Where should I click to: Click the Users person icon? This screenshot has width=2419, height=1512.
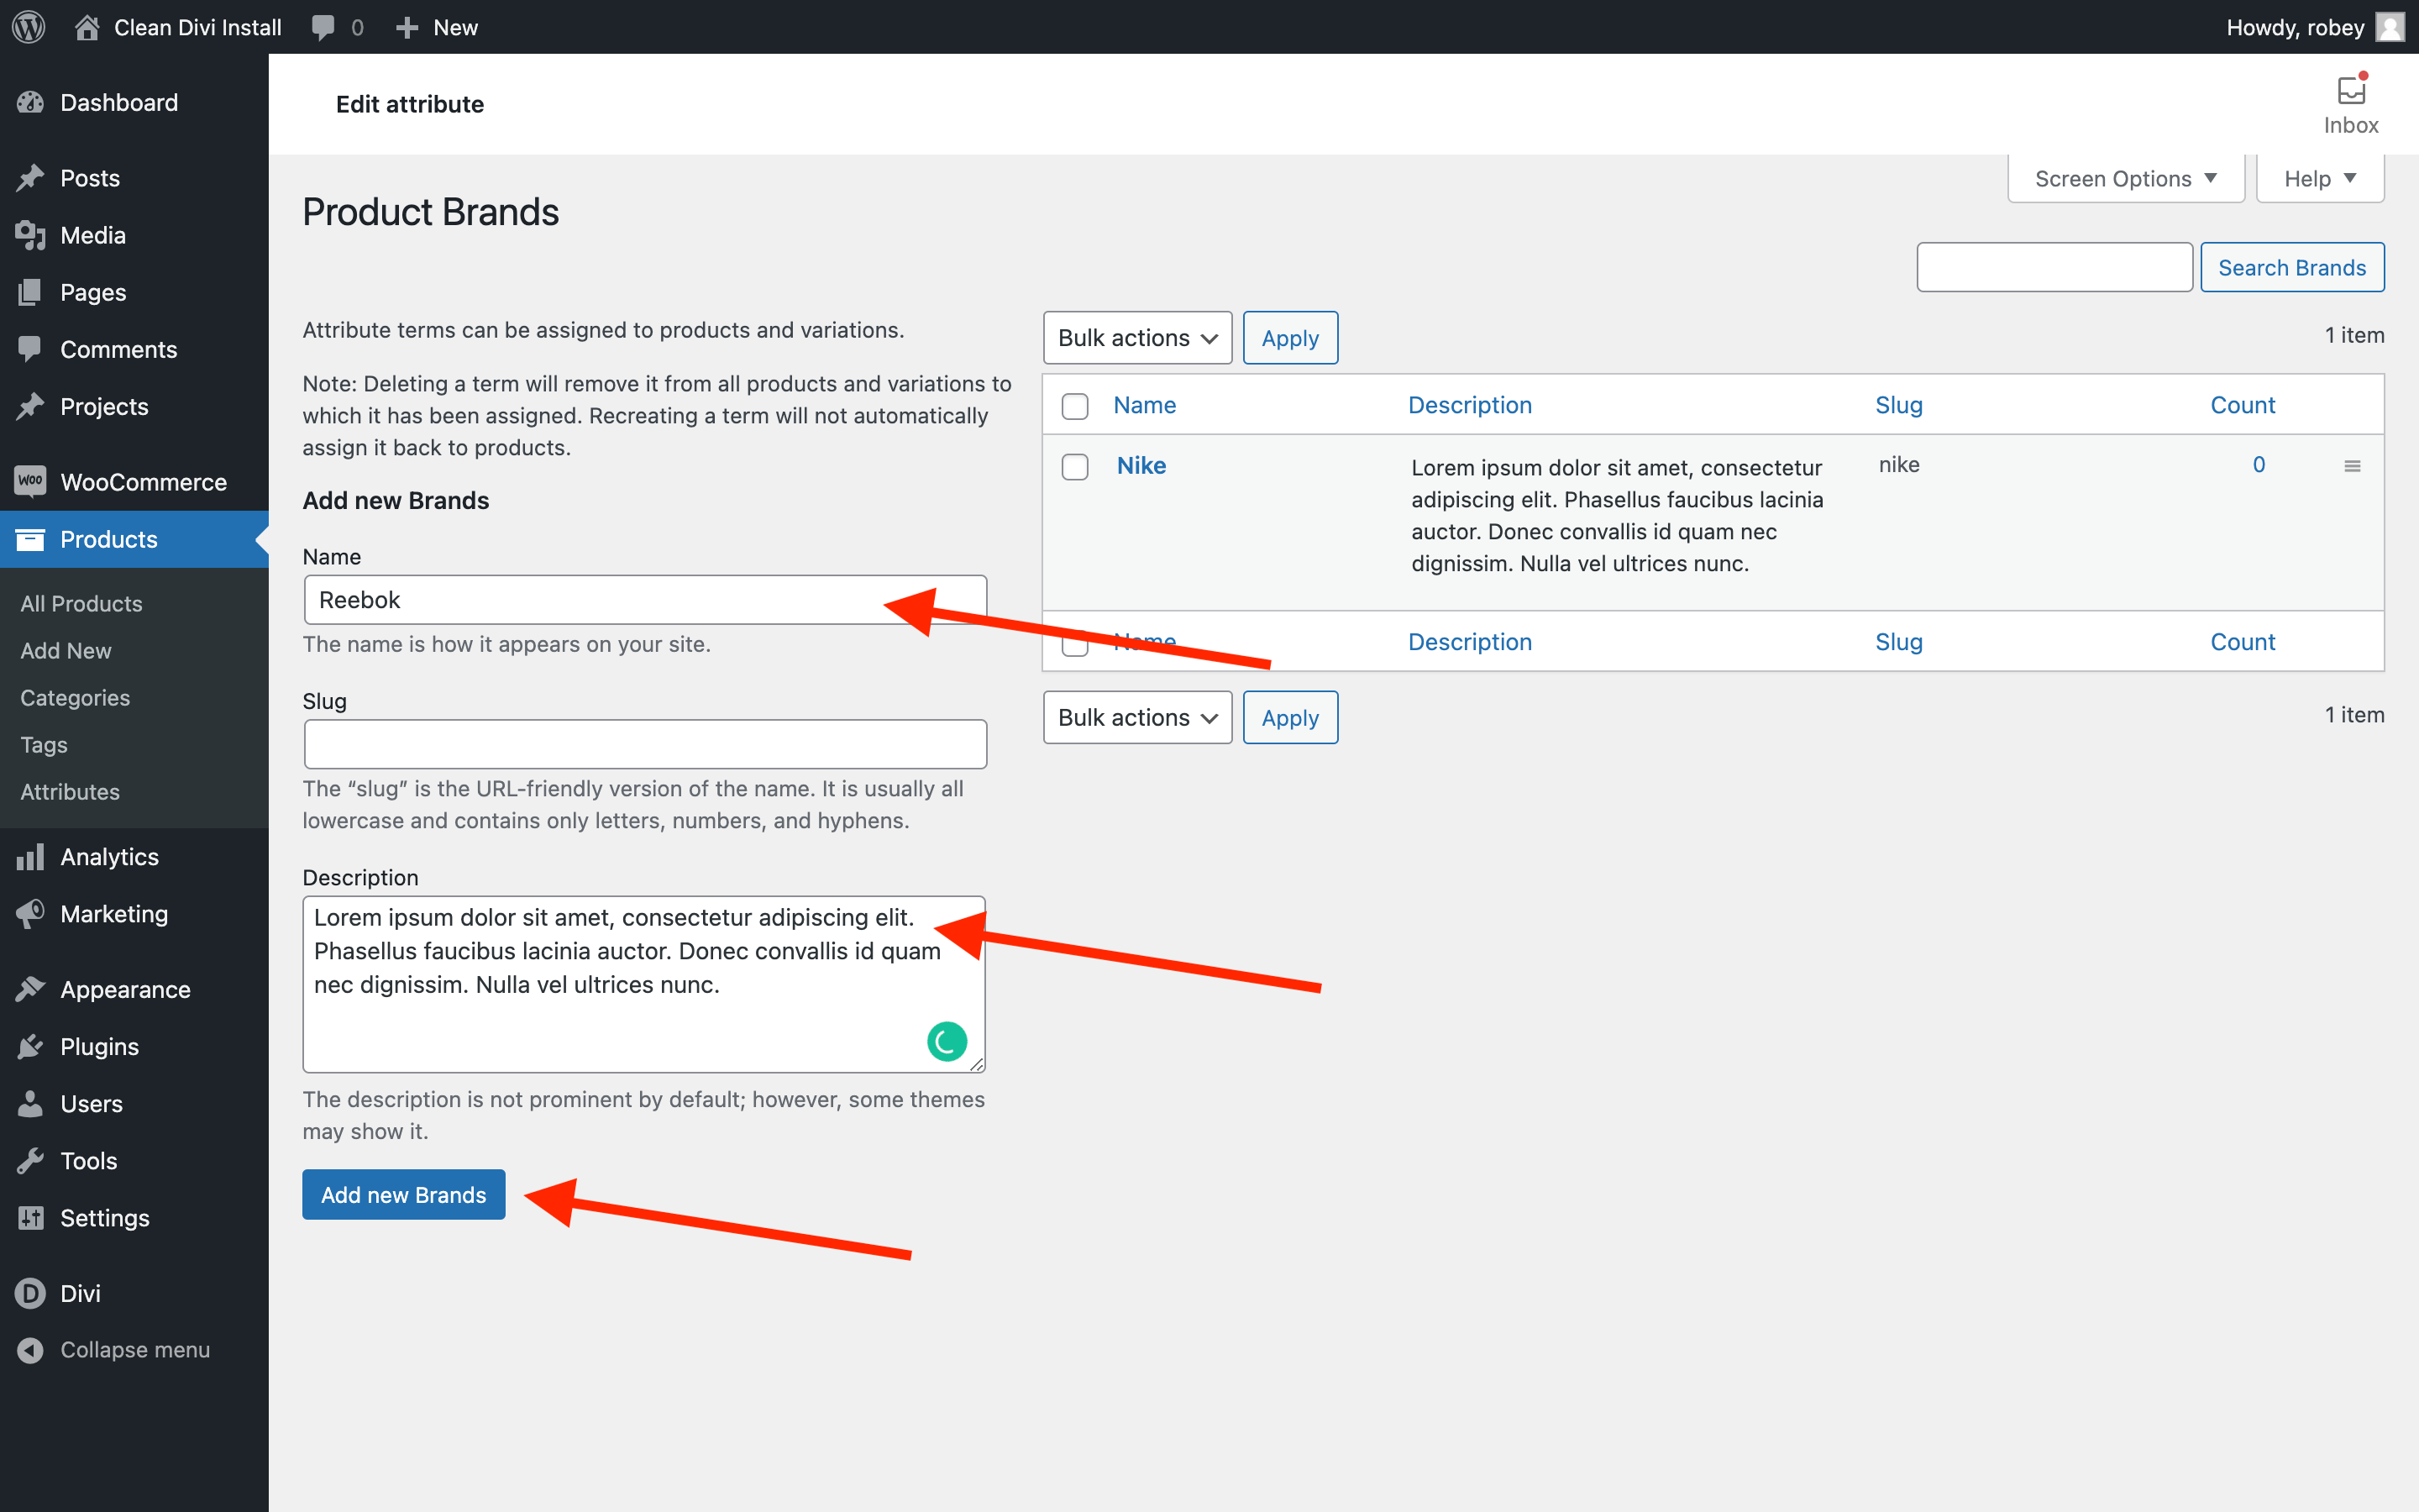click(31, 1103)
